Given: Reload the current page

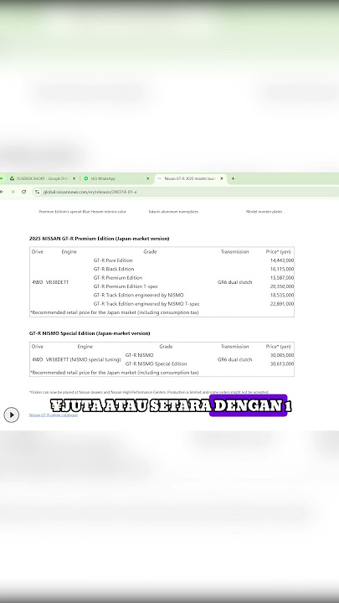Looking at the screenshot, I should point(23,192).
